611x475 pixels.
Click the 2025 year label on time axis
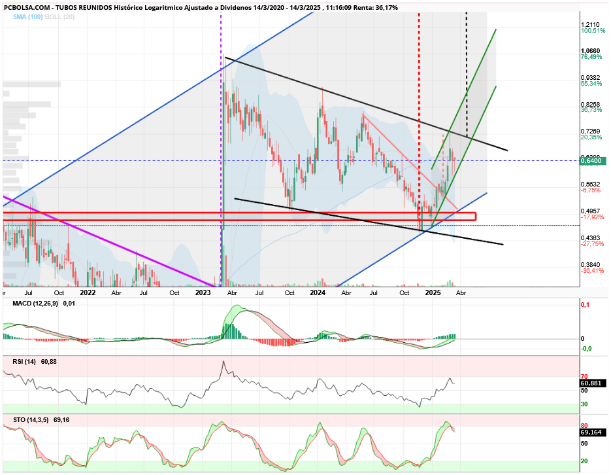click(x=433, y=292)
